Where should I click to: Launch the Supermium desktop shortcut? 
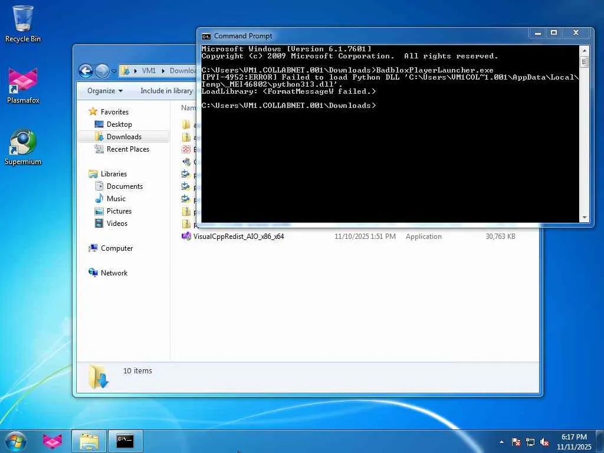pyautogui.click(x=23, y=147)
